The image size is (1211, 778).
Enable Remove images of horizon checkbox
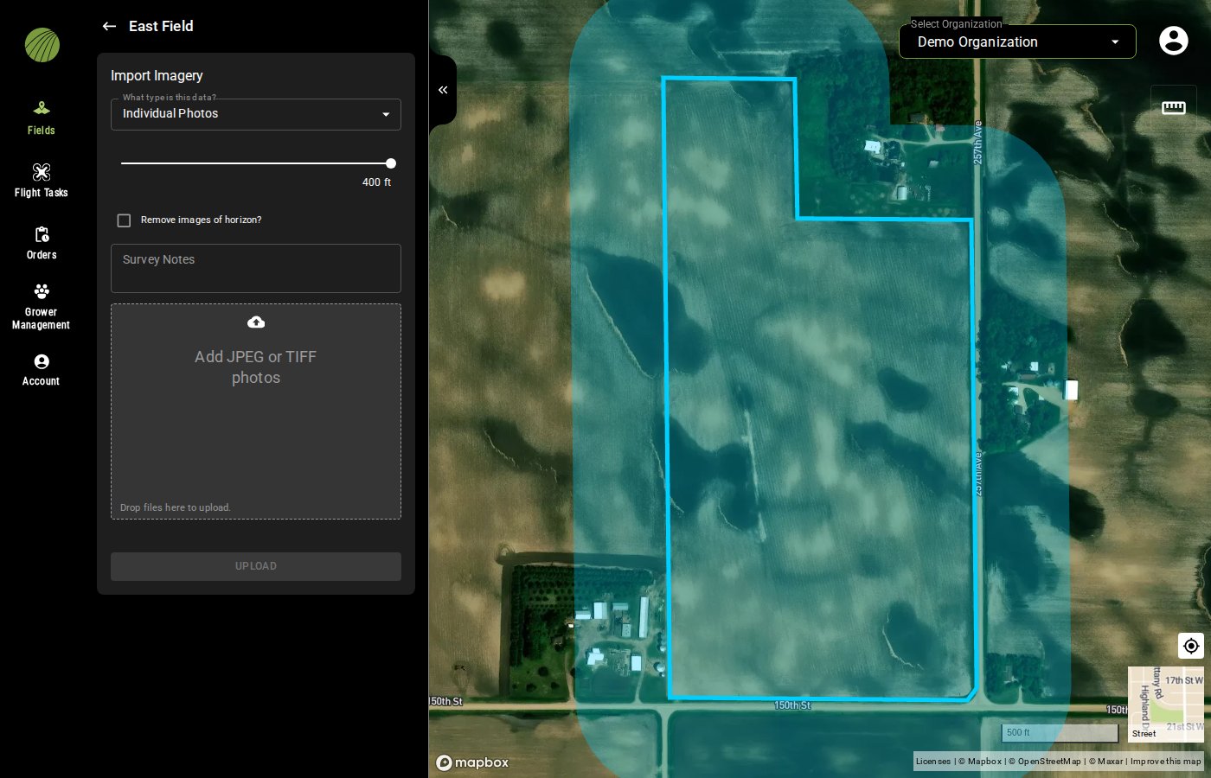pos(124,220)
